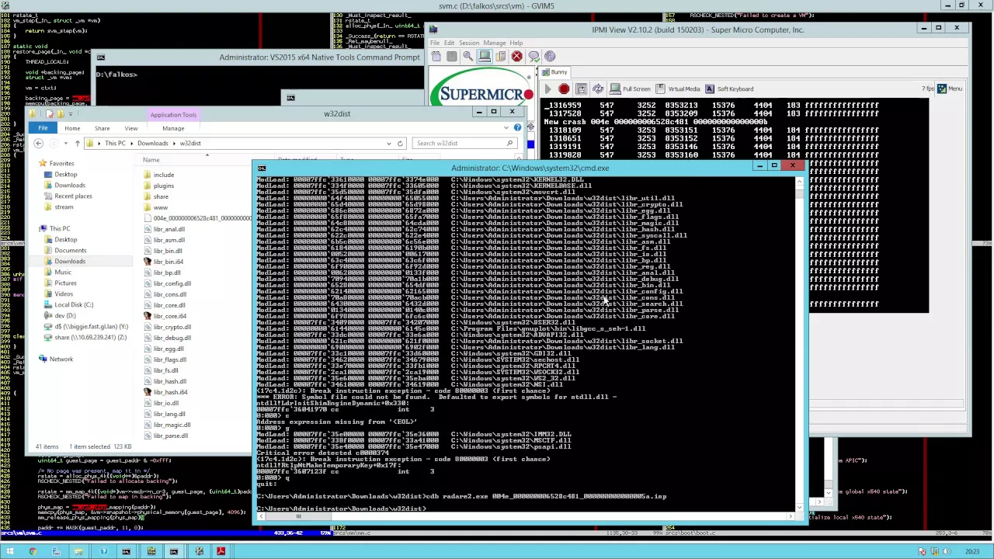Screen dimensions: 994x559
Task: Open the File menu in IPMI View
Action: pos(436,43)
